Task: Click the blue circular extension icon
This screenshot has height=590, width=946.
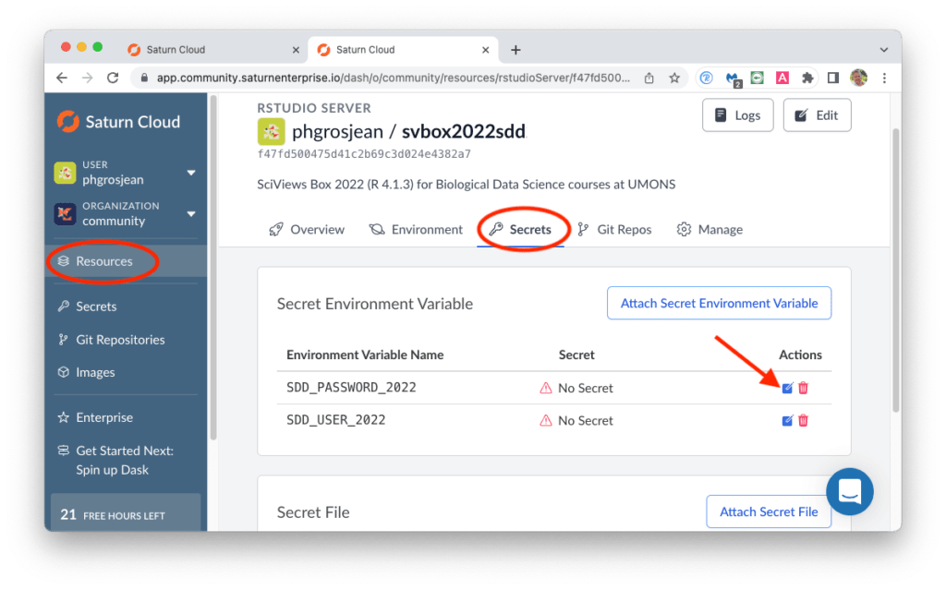Action: [x=706, y=78]
